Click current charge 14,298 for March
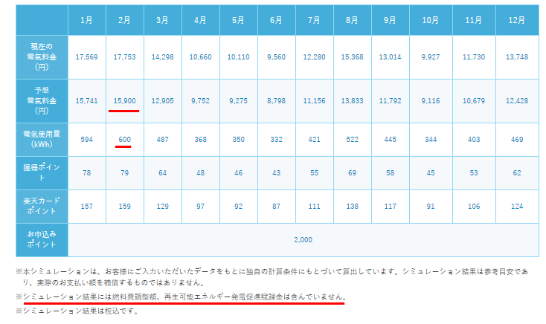 (x=163, y=57)
